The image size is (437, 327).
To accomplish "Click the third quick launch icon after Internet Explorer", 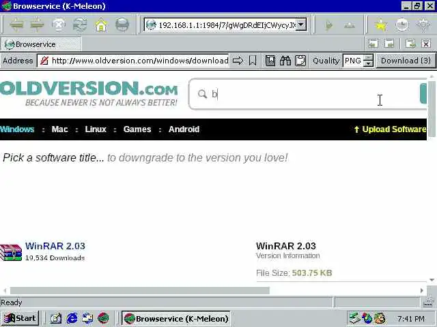I will (88, 318).
